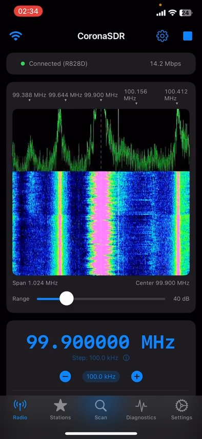Screen dimensions: 202x439
Task: Tap the 100.412 MHz frequency marker
Action: click(176, 95)
